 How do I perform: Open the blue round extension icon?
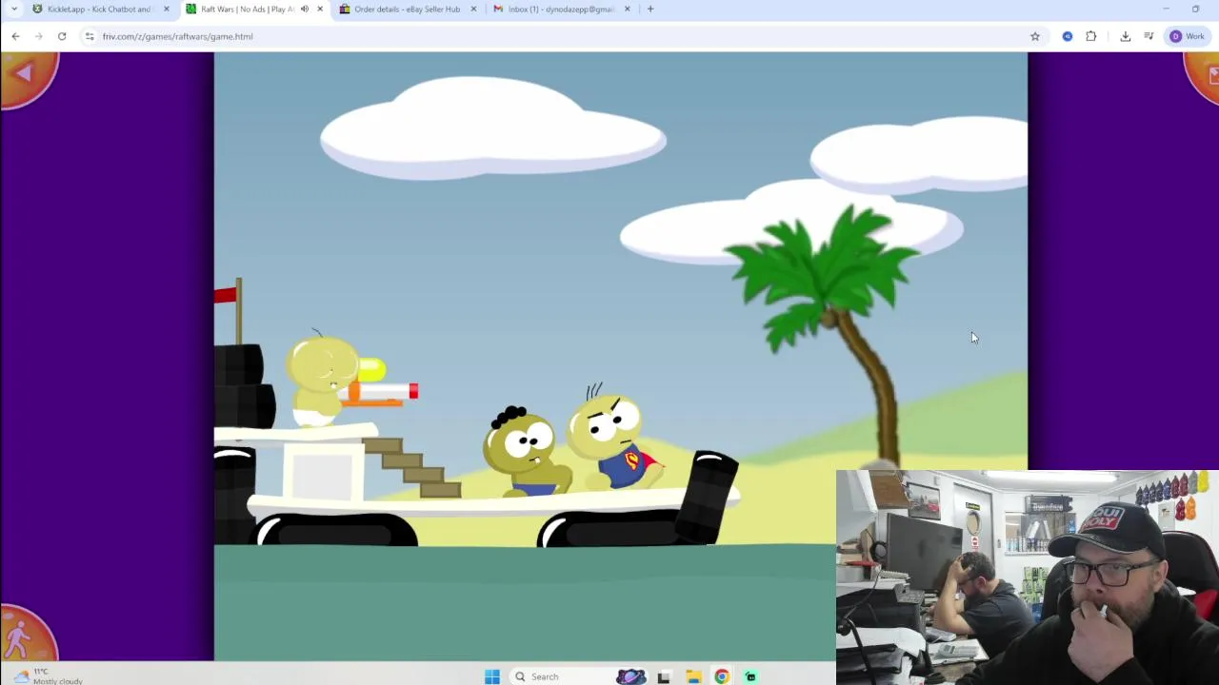tap(1068, 36)
